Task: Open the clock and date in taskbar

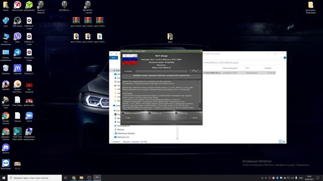Action: pos(309,177)
